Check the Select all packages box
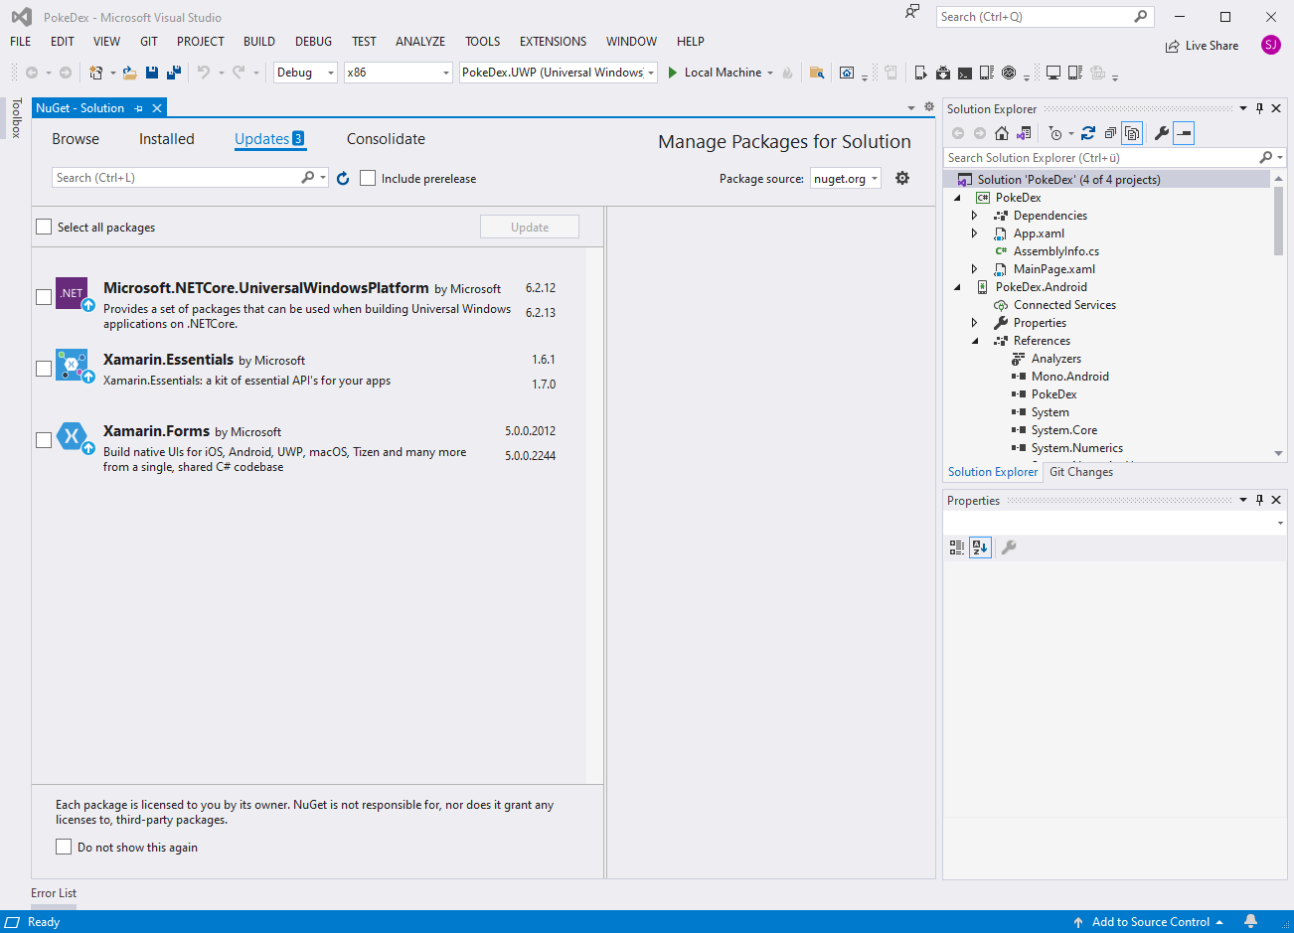1294x933 pixels. 44,227
